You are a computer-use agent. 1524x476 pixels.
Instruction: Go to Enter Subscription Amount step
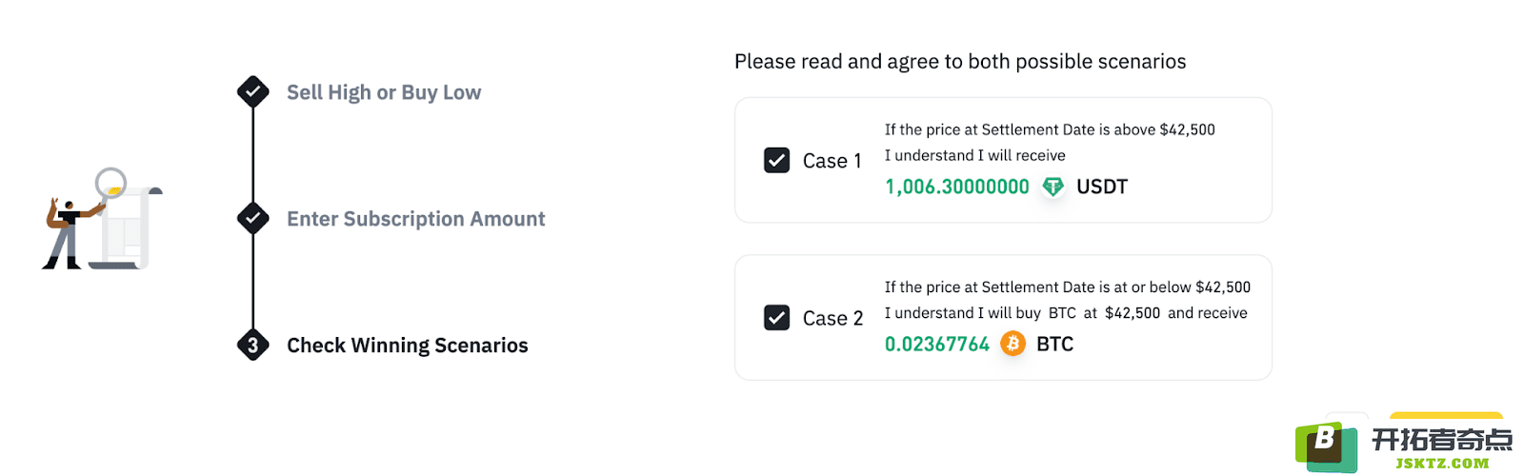(416, 219)
